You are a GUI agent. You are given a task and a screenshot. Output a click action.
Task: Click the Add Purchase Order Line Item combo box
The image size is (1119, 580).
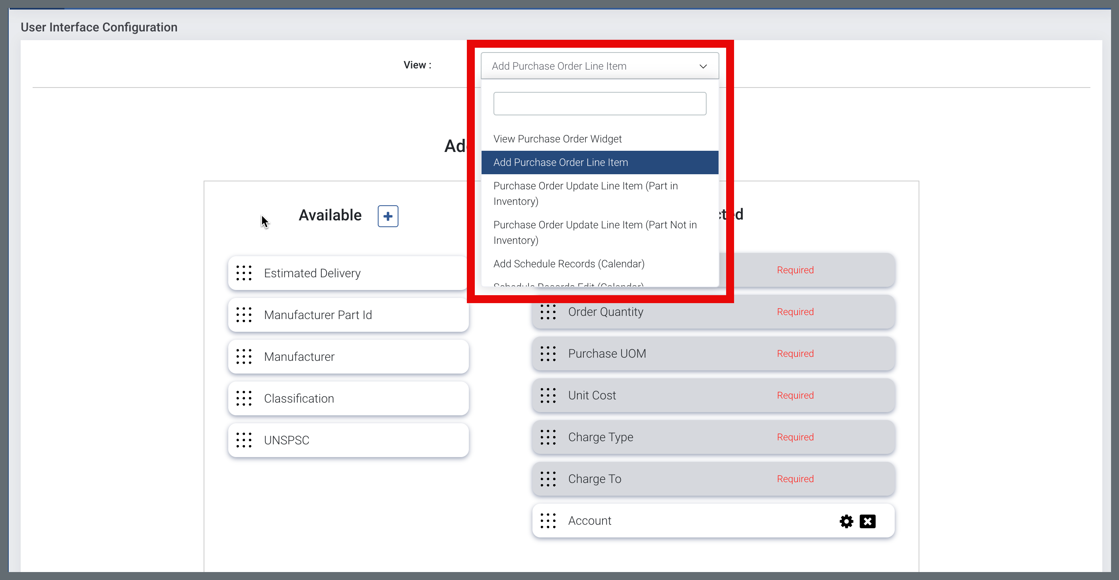point(587,66)
